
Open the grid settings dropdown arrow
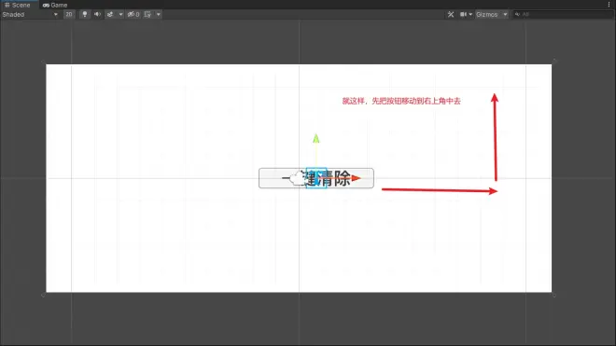click(159, 15)
